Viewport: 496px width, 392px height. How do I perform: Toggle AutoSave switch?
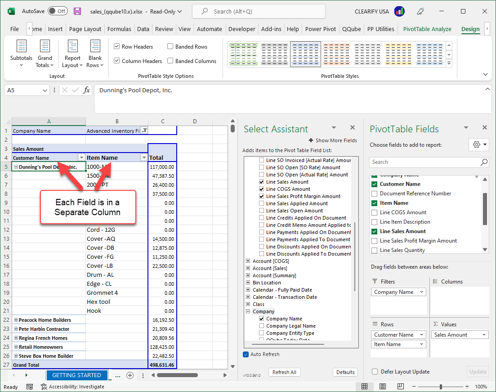click(x=58, y=11)
